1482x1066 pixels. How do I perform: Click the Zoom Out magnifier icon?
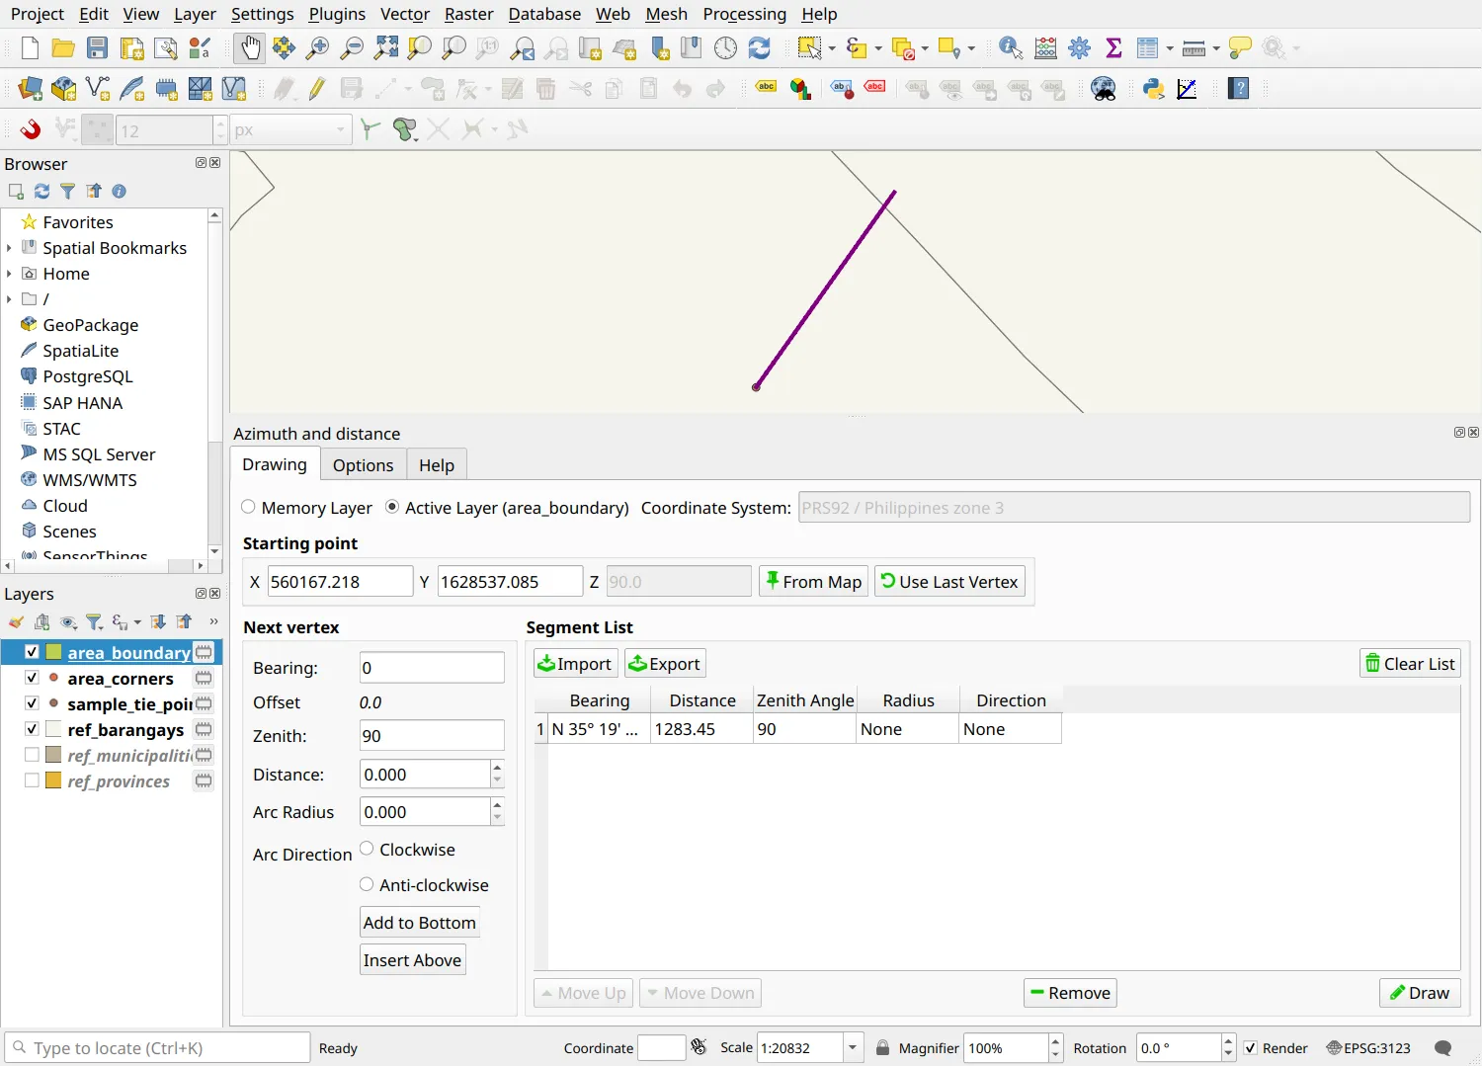(x=352, y=47)
